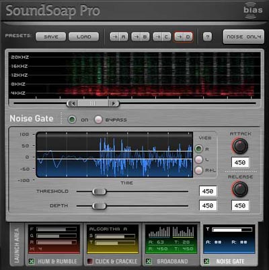Image resolution: width=269 pixels, height=270 pixels.
Task: Click the ALGORITHM A text
Action: point(108,229)
